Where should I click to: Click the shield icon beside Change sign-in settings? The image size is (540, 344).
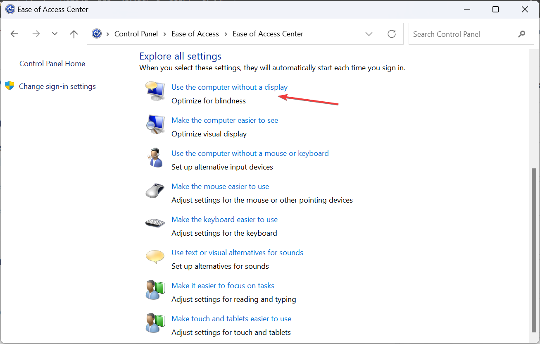9,86
